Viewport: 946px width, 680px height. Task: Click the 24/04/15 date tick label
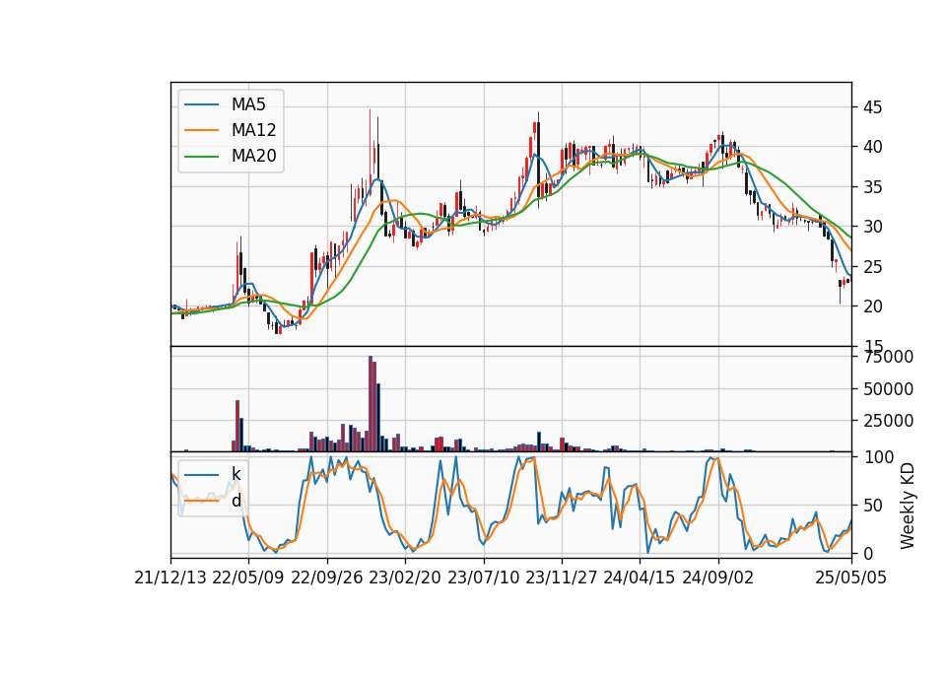[x=640, y=578]
